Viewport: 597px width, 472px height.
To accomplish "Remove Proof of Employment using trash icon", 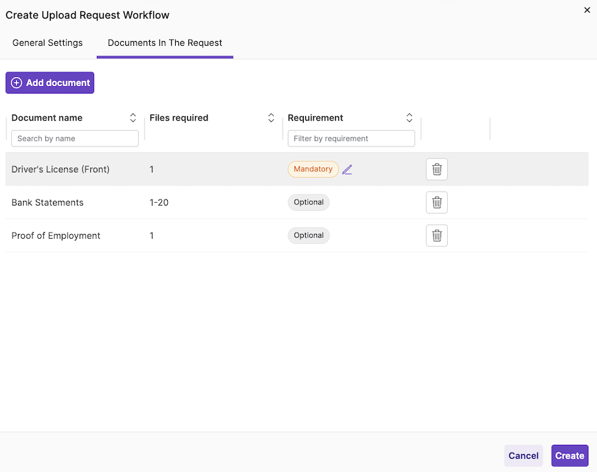I will (x=436, y=235).
